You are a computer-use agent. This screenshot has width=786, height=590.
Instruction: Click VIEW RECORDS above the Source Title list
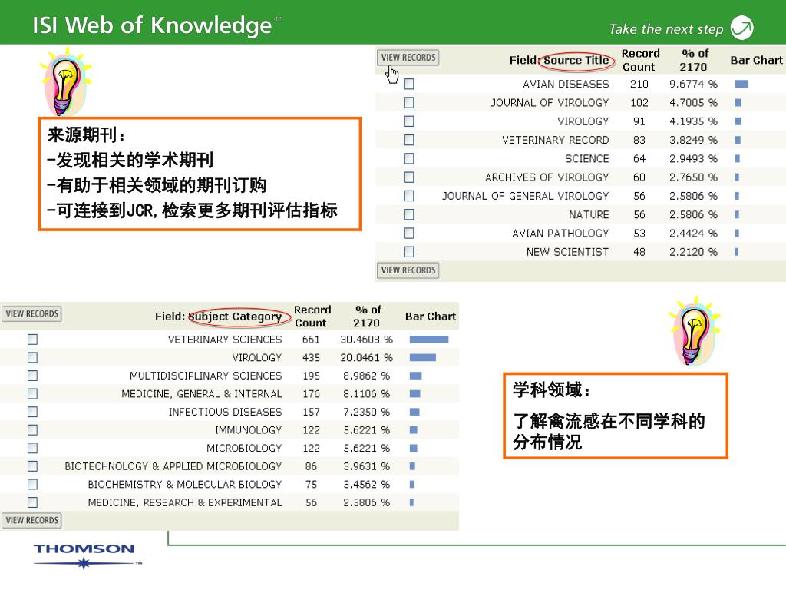pos(408,57)
